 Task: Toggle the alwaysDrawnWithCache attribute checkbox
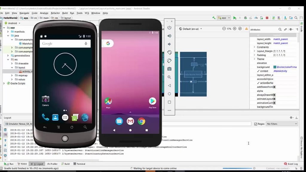point(274,95)
